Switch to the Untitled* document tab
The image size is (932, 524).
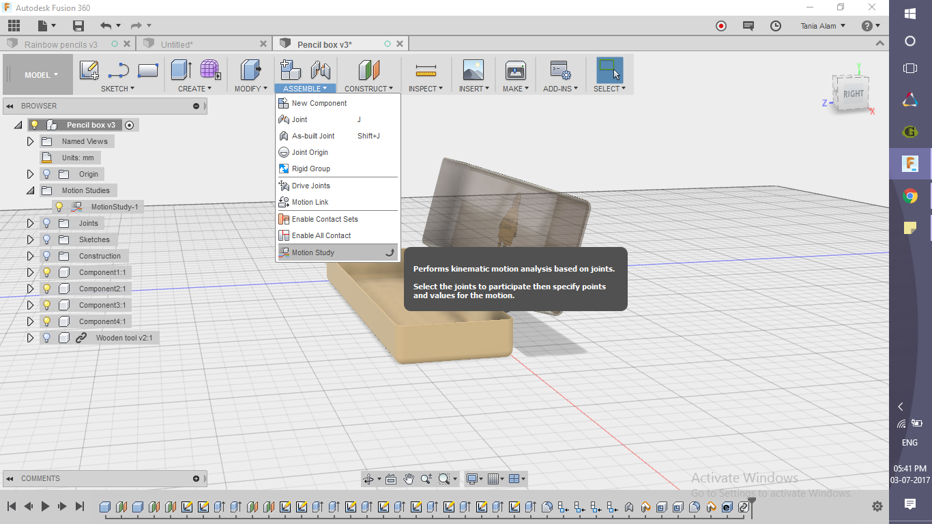click(x=177, y=44)
